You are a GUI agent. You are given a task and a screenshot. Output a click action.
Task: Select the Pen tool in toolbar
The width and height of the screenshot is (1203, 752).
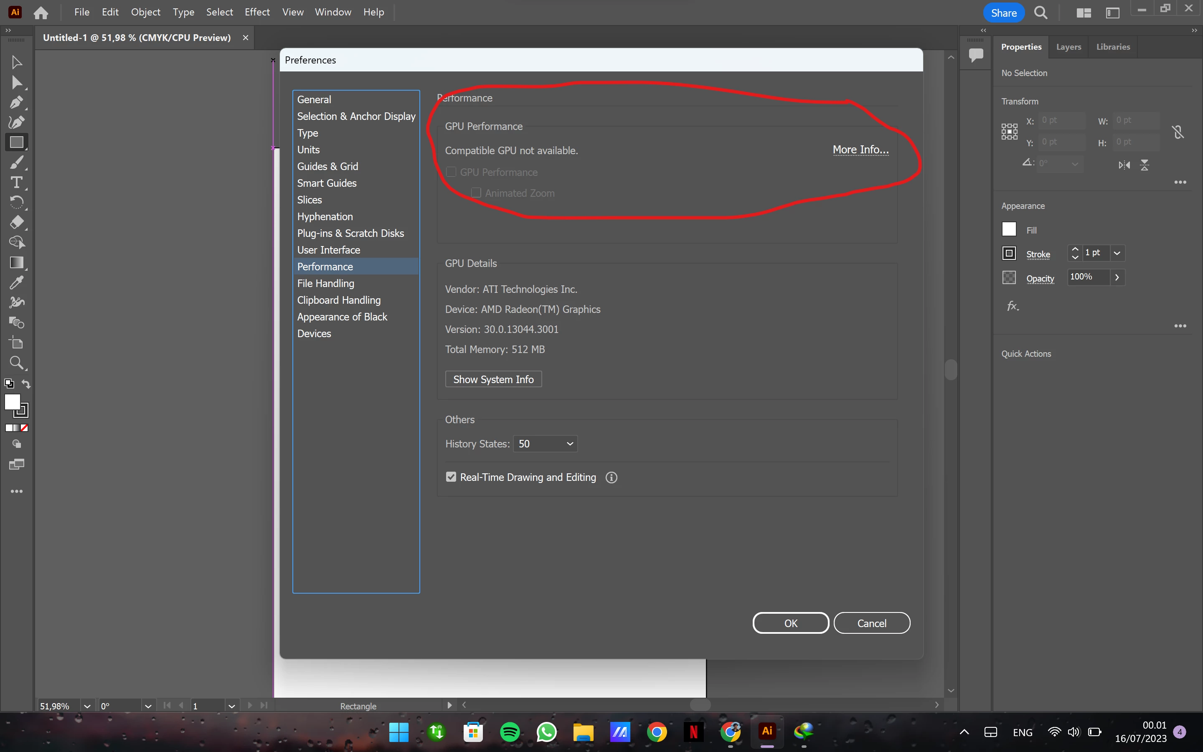pyautogui.click(x=16, y=102)
